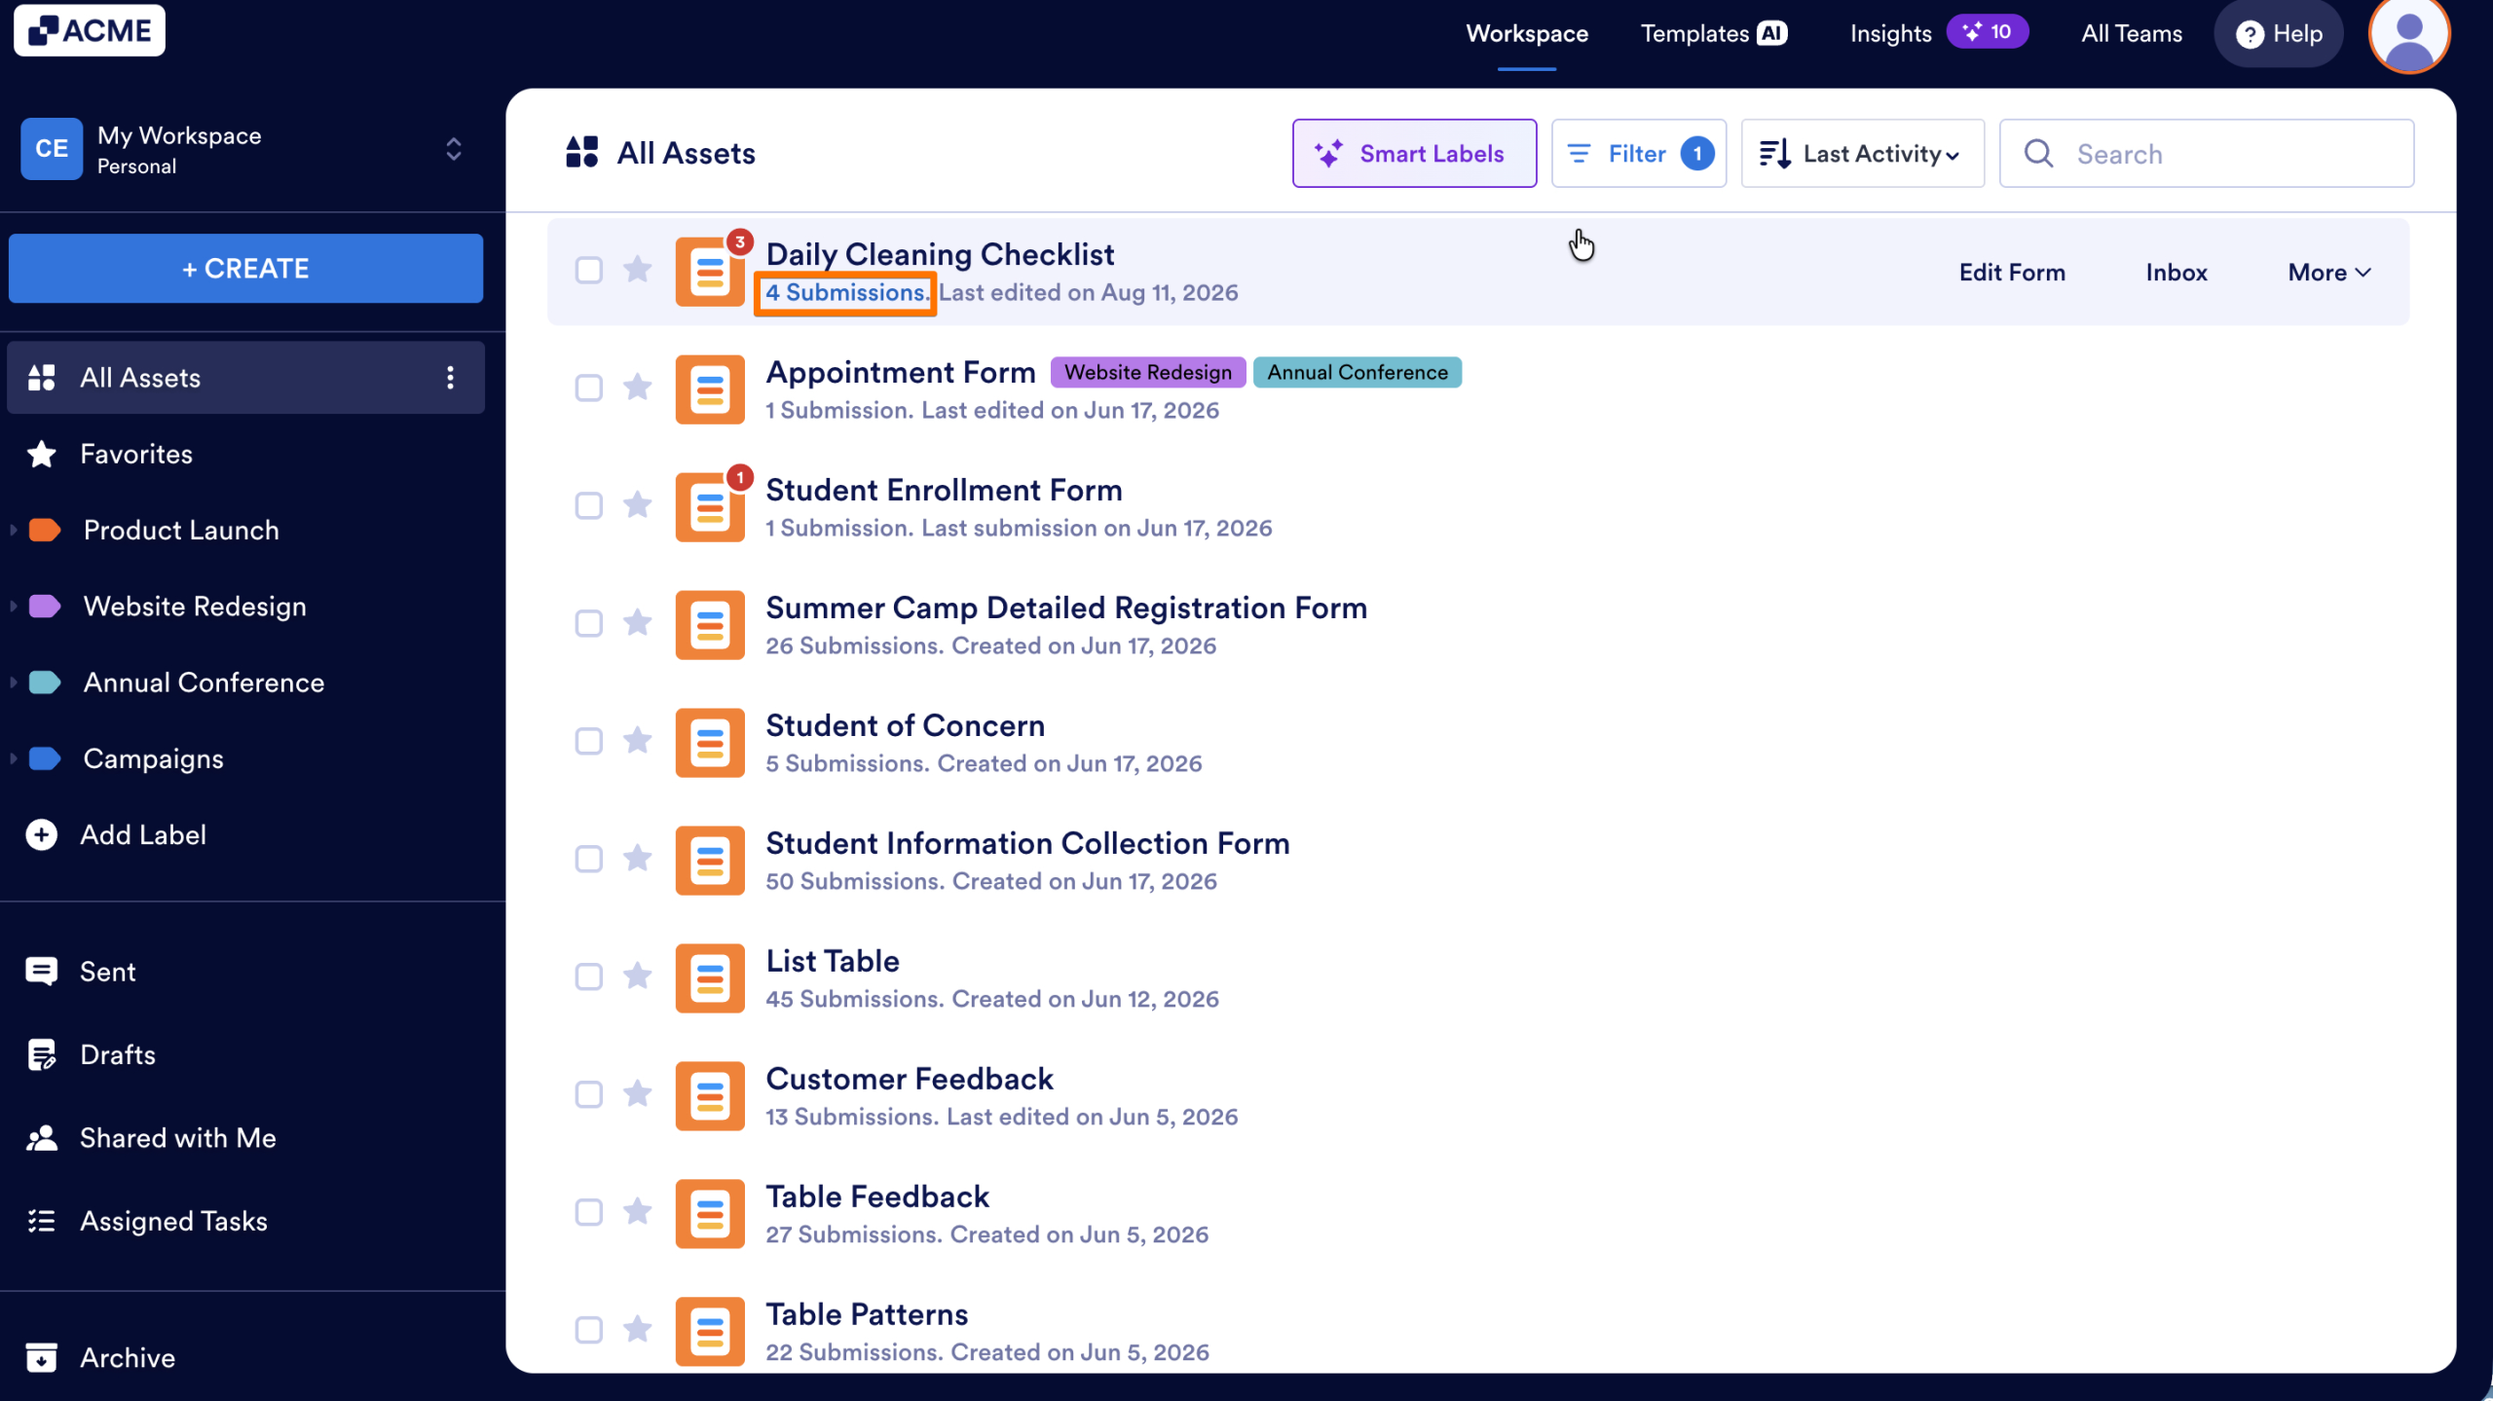Click Student Information Collection Form icon
Screen dimensions: 2493x1401
710,861
